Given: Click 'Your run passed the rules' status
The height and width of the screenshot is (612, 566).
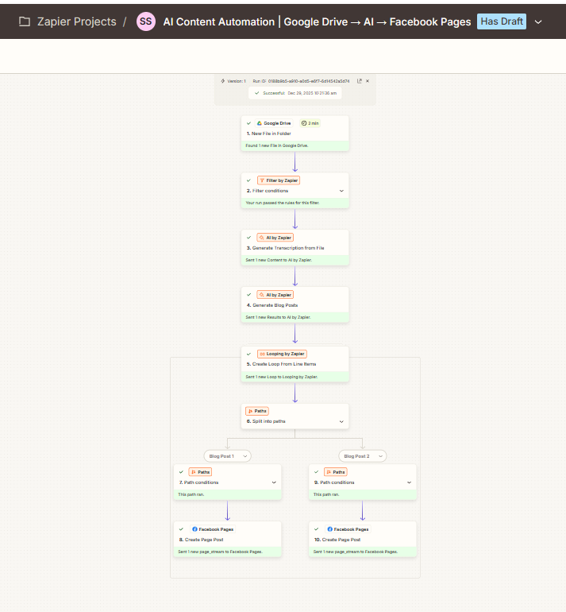Looking at the screenshot, I should point(295,203).
